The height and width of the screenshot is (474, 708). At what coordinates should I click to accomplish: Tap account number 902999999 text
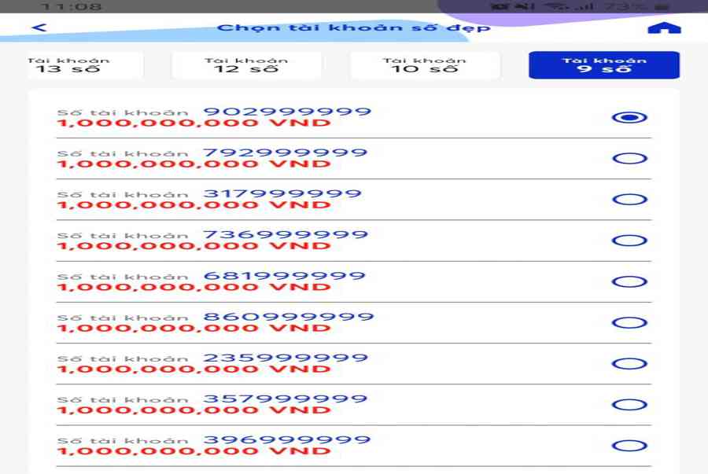point(287,112)
